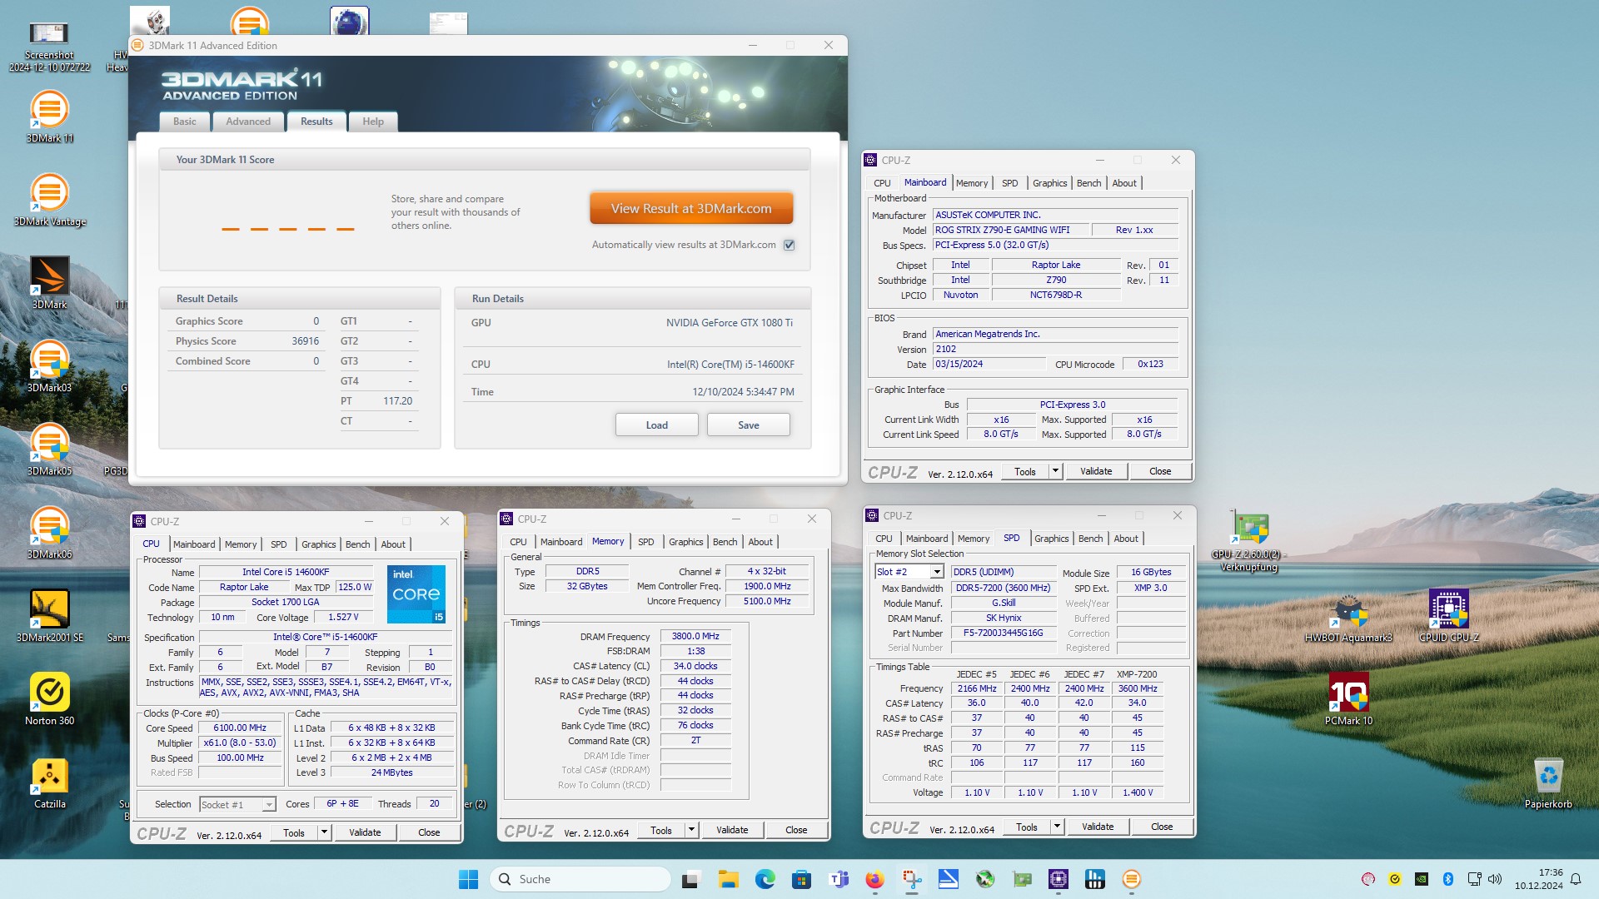Toggle Automatically view results at 3DMark.com checkbox

point(790,245)
